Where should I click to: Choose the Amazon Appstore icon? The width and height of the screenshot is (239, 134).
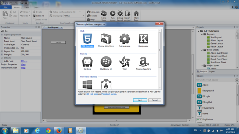[x=143, y=62]
